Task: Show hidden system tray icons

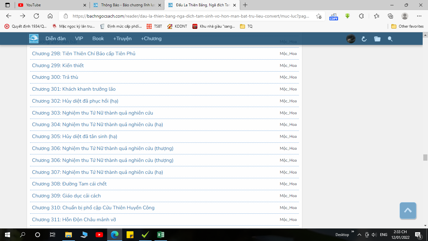Action: [x=359, y=235]
